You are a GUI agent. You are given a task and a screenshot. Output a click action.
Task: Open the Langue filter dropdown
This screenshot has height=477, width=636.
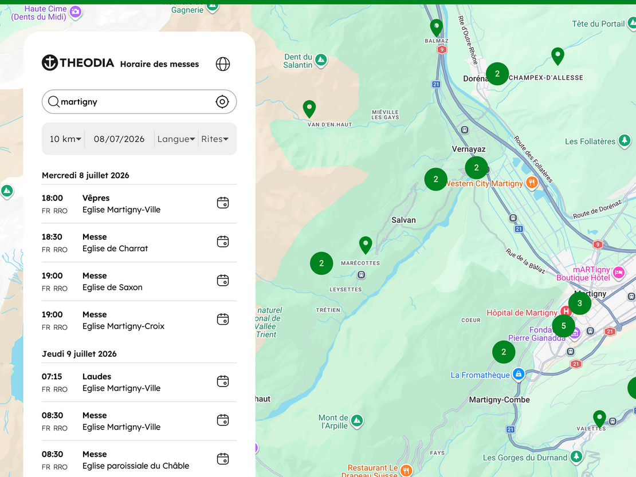click(176, 139)
